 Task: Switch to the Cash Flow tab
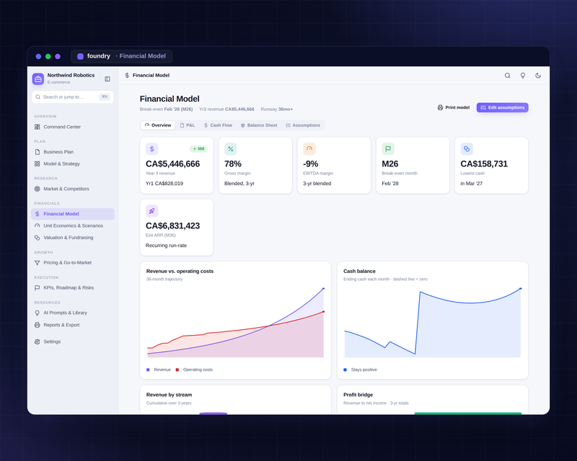pos(218,125)
